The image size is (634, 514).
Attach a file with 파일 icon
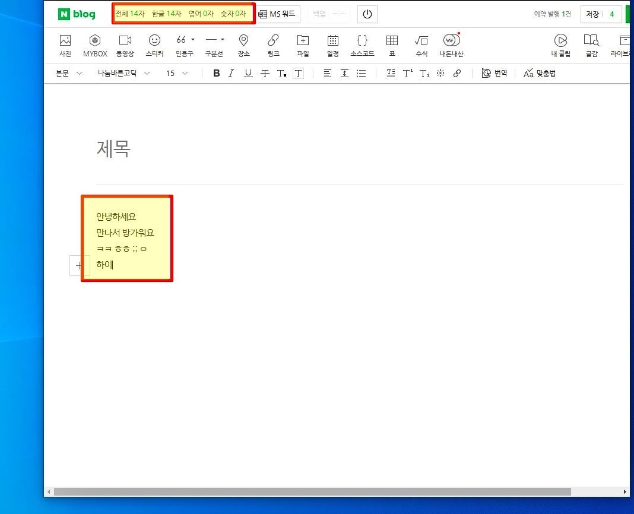303,45
